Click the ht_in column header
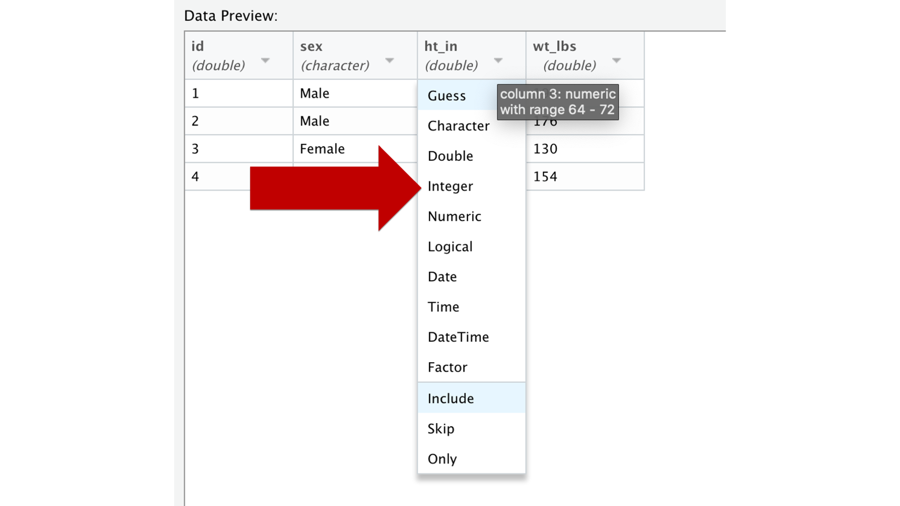This screenshot has width=900, height=506. tap(471, 55)
